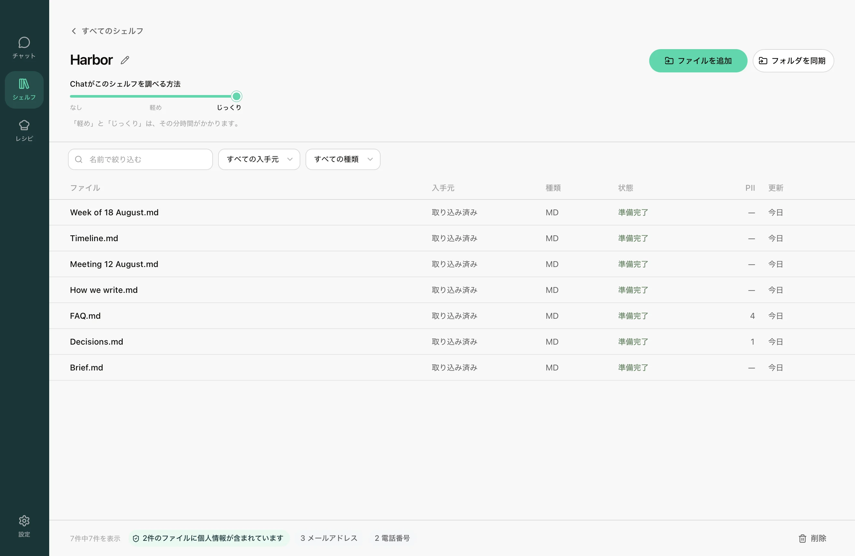Open the file Meeting 12 August.md

(x=114, y=264)
